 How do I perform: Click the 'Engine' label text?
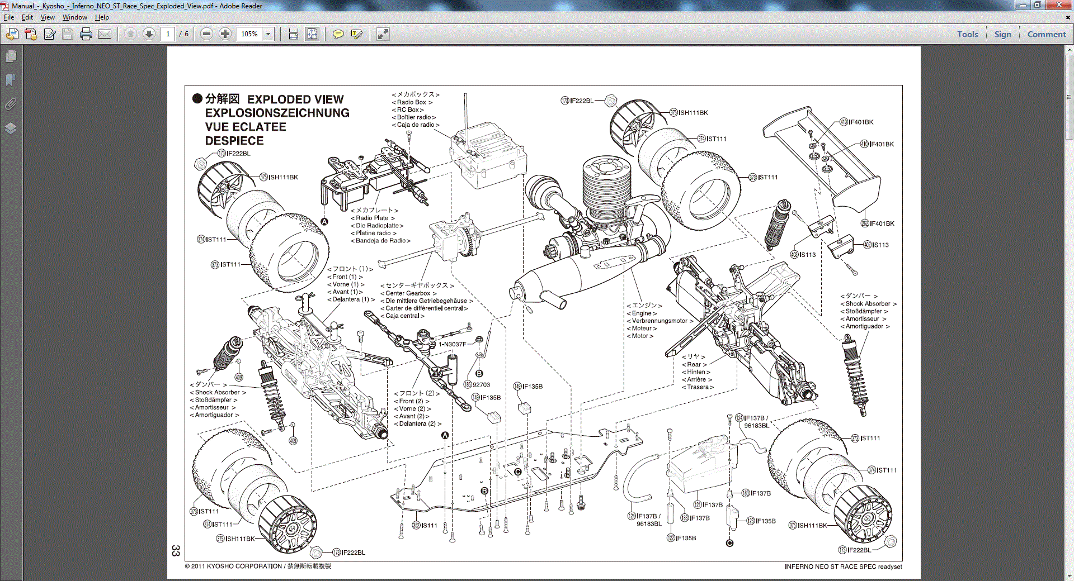642,313
